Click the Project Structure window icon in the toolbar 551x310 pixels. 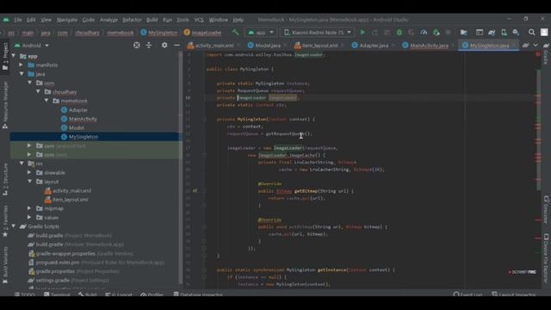(480, 33)
